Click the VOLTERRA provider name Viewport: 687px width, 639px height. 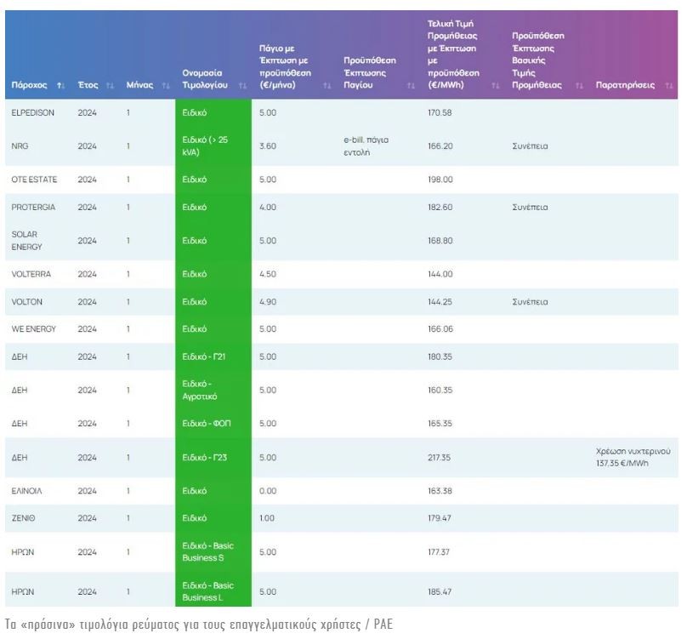[x=31, y=274]
